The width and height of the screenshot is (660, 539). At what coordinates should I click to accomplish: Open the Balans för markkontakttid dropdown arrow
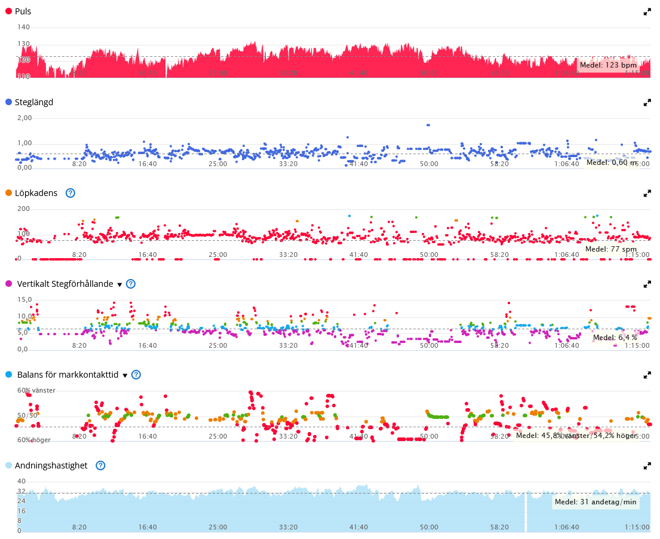[x=125, y=376]
